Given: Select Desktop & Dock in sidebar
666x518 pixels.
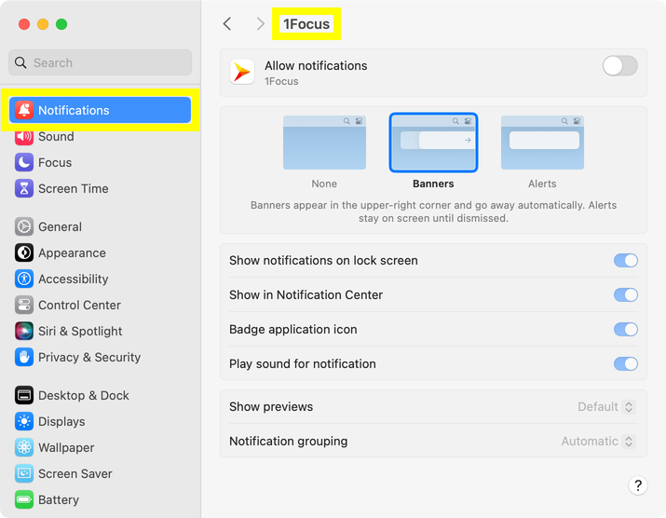Looking at the screenshot, I should point(100,395).
